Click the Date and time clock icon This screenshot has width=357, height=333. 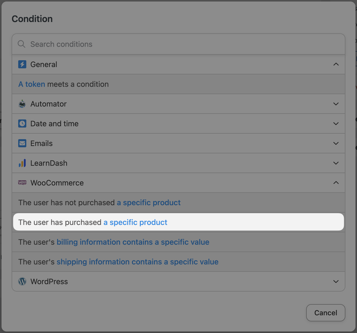(x=22, y=123)
